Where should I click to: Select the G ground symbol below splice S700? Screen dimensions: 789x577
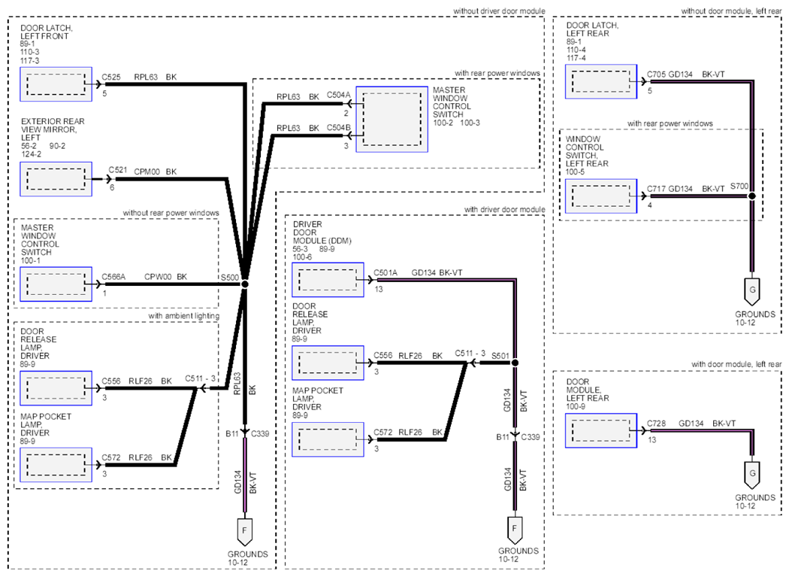(752, 291)
